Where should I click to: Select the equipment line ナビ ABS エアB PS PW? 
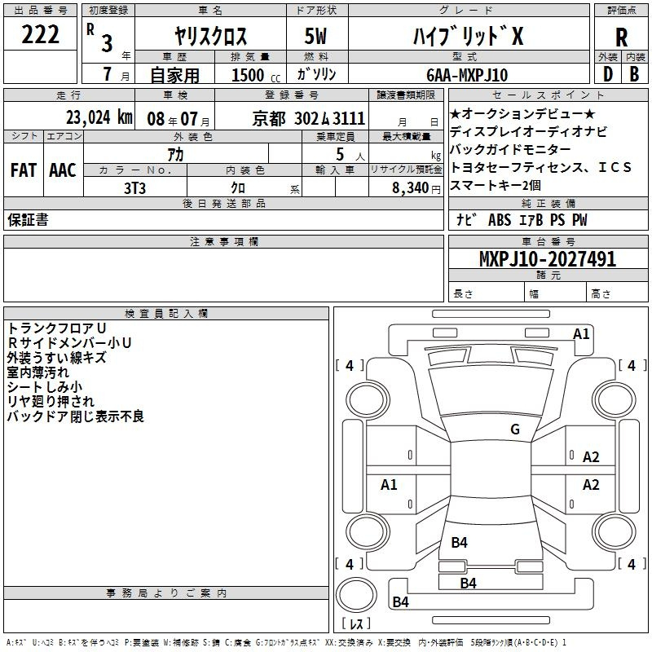click(x=522, y=220)
